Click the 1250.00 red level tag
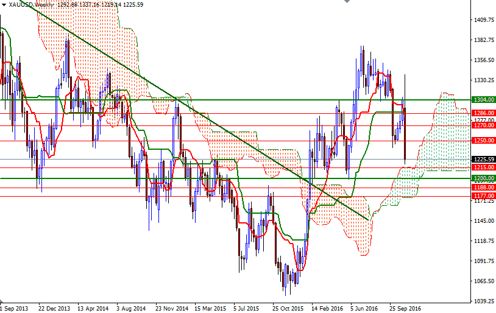This screenshot has height=313, width=496. click(x=483, y=141)
